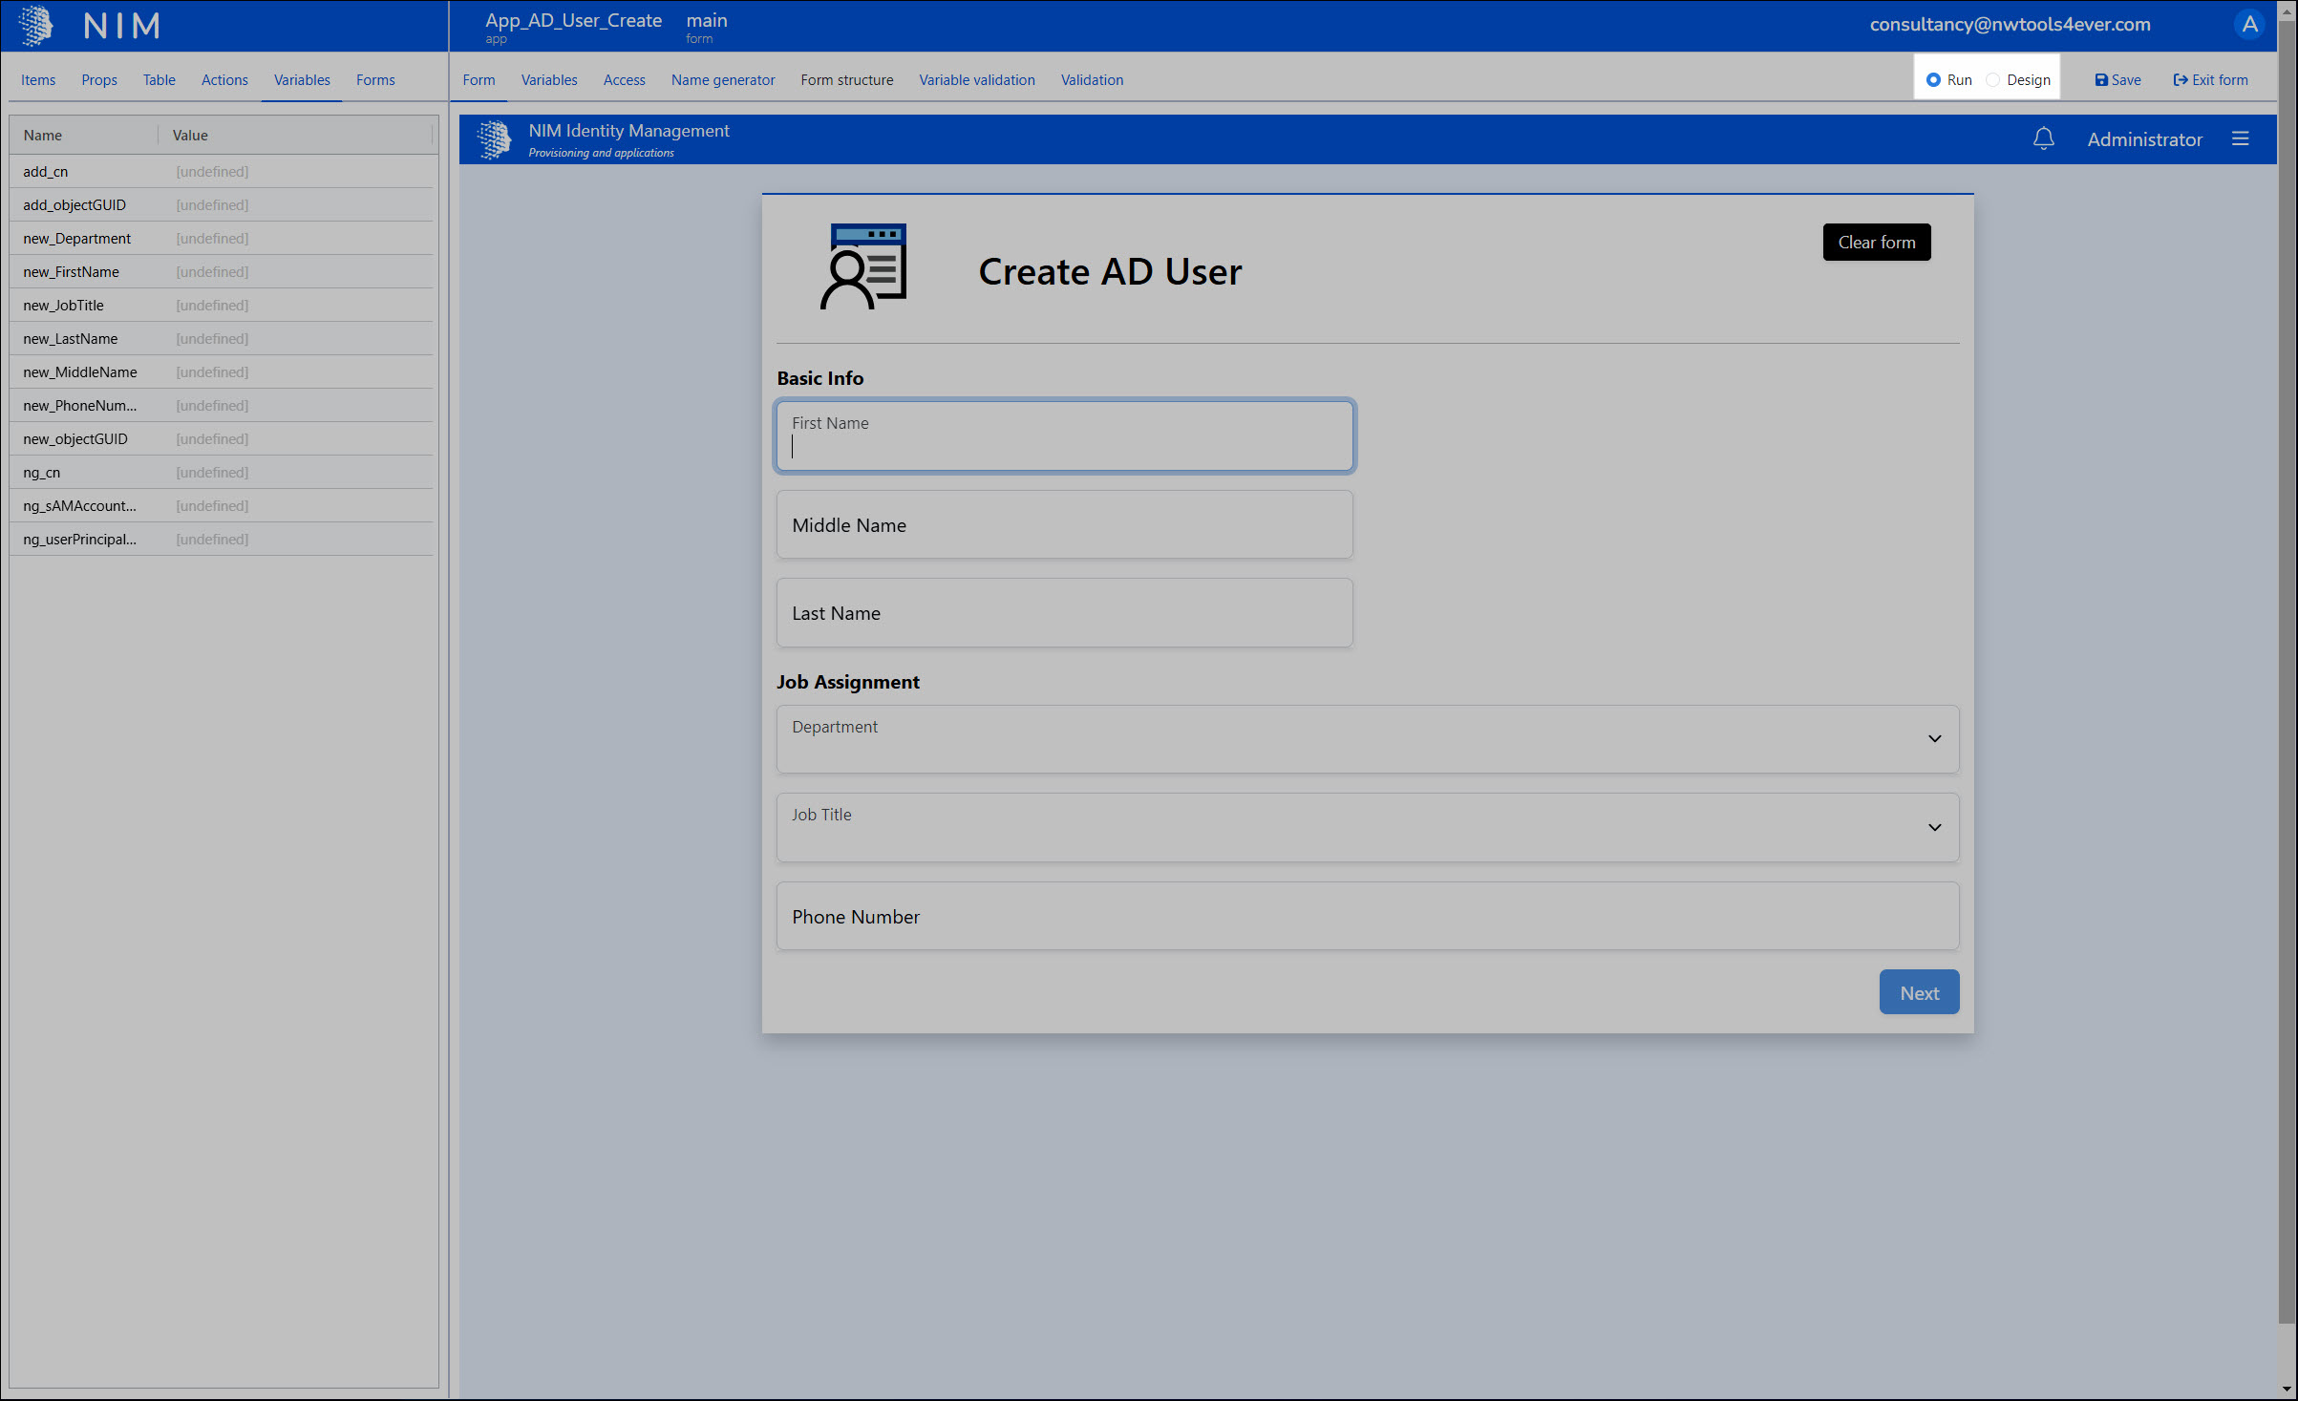Open the Form structure tab
The height and width of the screenshot is (1401, 2298).
(x=846, y=80)
